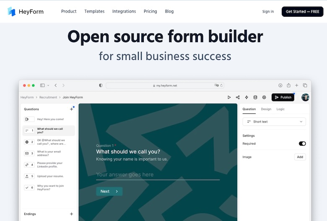Open a new tab with plus icon

pyautogui.click(x=296, y=85)
